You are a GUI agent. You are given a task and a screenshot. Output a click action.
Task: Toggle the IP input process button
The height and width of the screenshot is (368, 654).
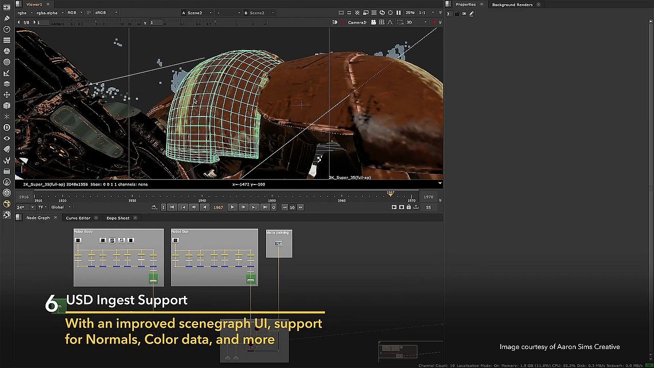(x=88, y=13)
